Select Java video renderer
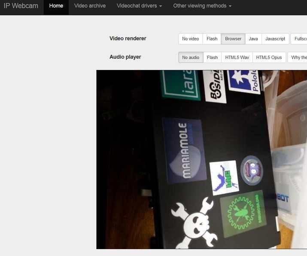 pyautogui.click(x=253, y=39)
